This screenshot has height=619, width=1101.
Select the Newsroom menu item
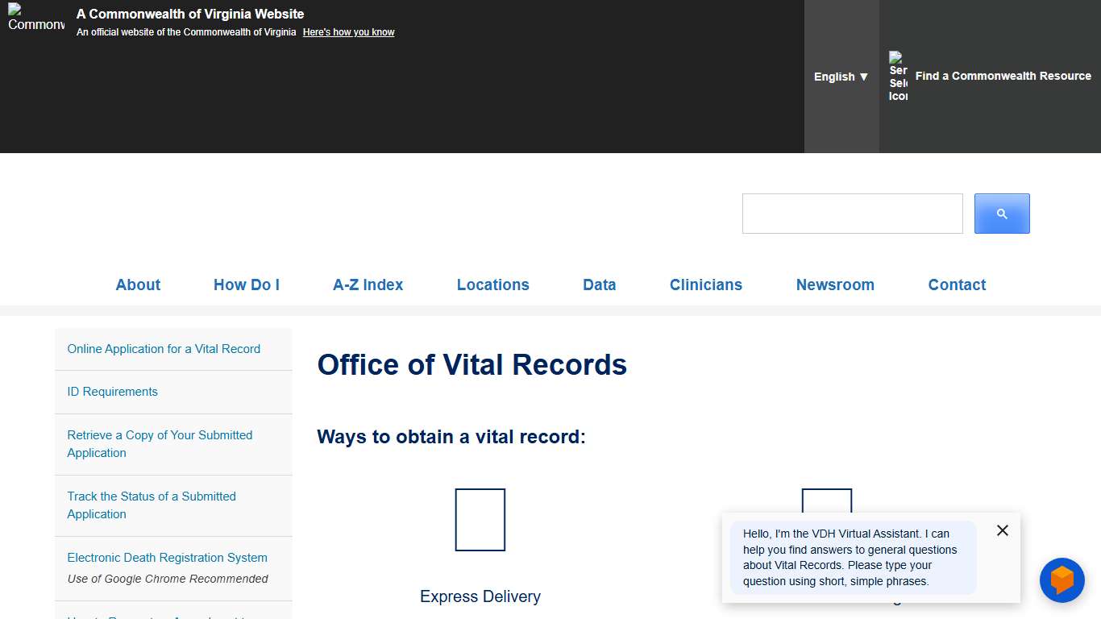click(835, 285)
